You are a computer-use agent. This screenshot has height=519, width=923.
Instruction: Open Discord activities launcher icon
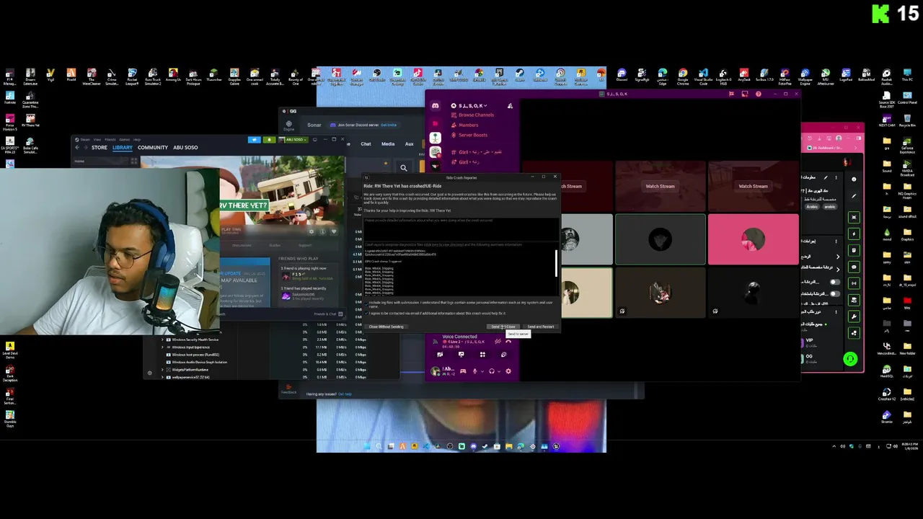point(482,355)
